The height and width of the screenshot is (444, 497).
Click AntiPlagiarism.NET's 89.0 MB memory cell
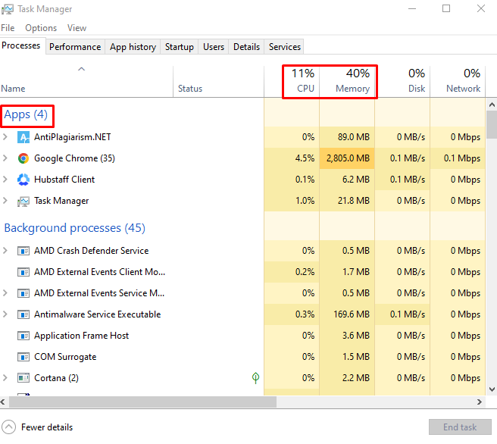(347, 137)
